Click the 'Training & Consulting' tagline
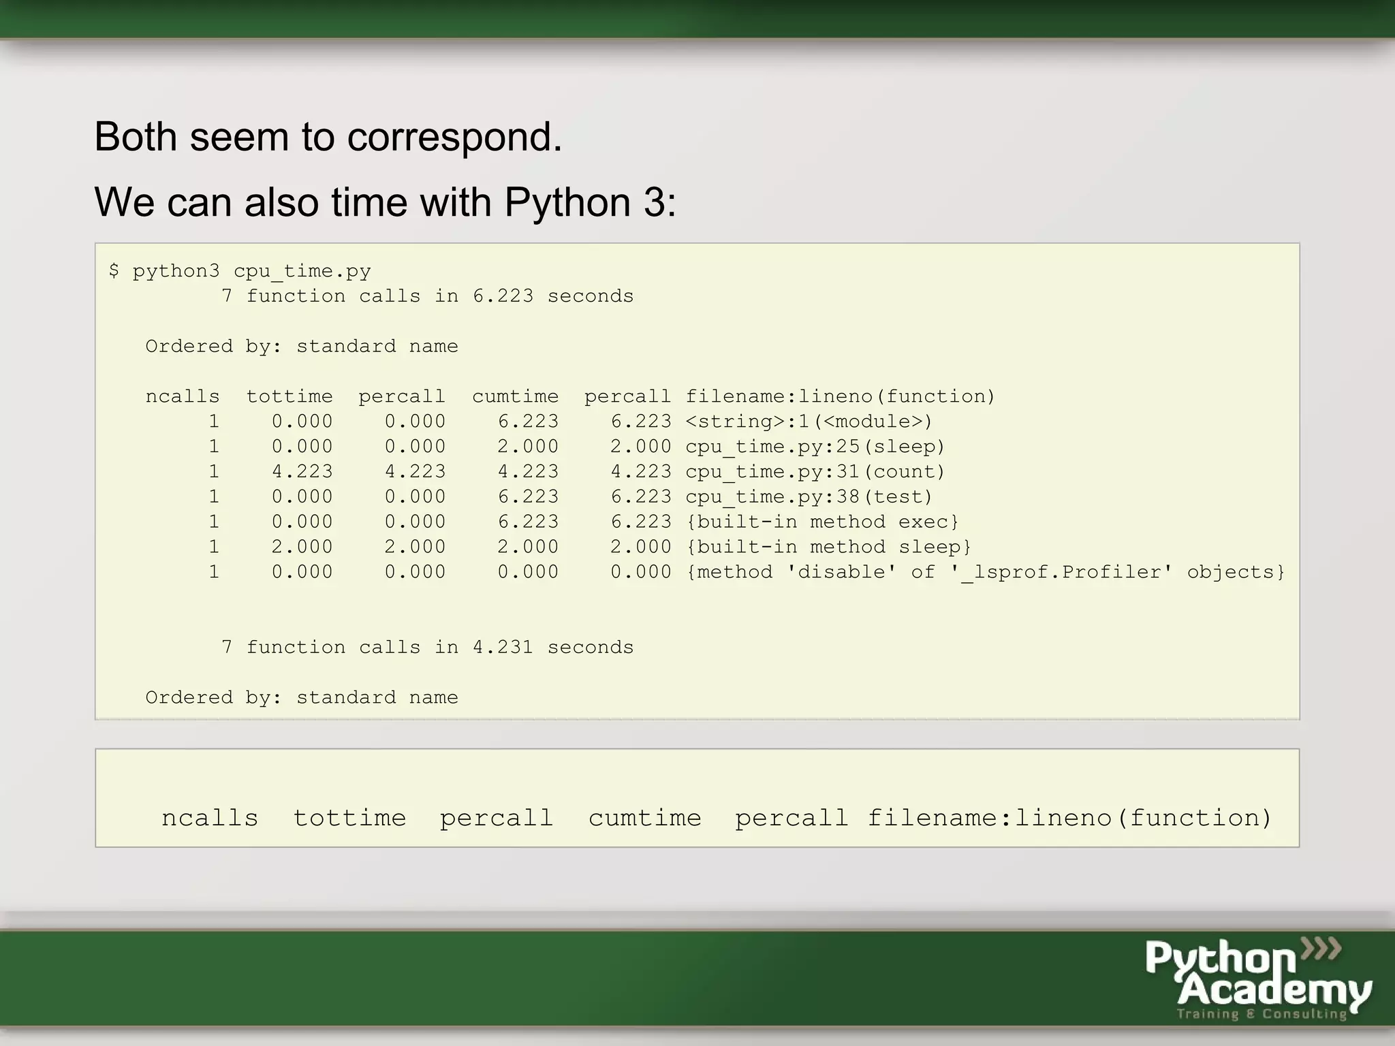Screen dimensions: 1395x1046 tap(1262, 1014)
